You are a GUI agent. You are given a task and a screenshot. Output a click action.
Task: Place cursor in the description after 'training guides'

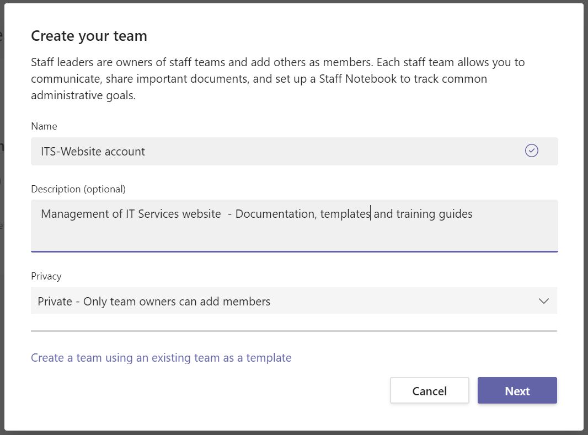point(474,214)
